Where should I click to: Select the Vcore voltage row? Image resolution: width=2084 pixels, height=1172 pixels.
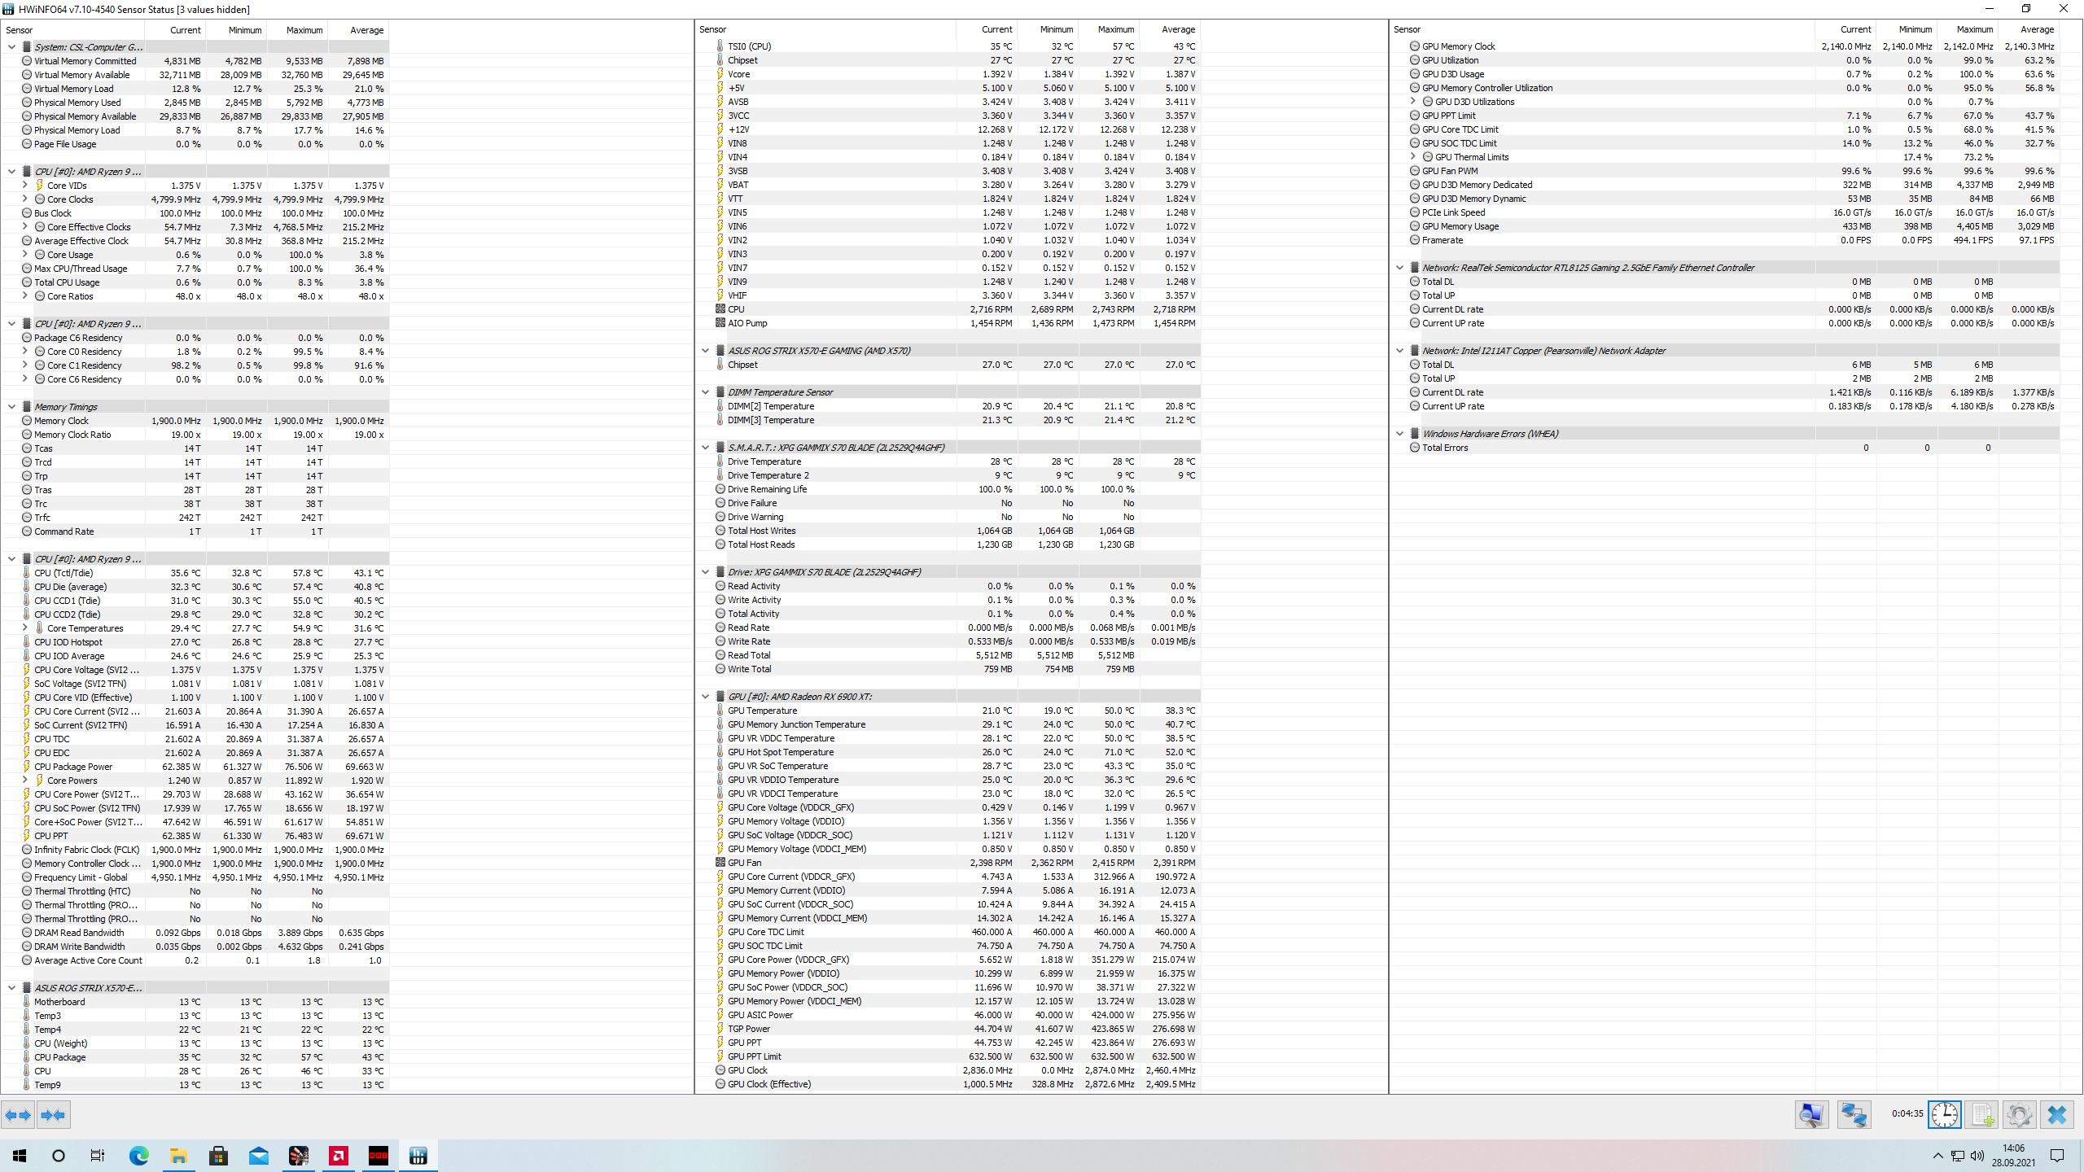[x=949, y=74]
